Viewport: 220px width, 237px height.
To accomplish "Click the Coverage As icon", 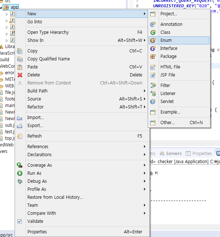I will click(20, 165).
